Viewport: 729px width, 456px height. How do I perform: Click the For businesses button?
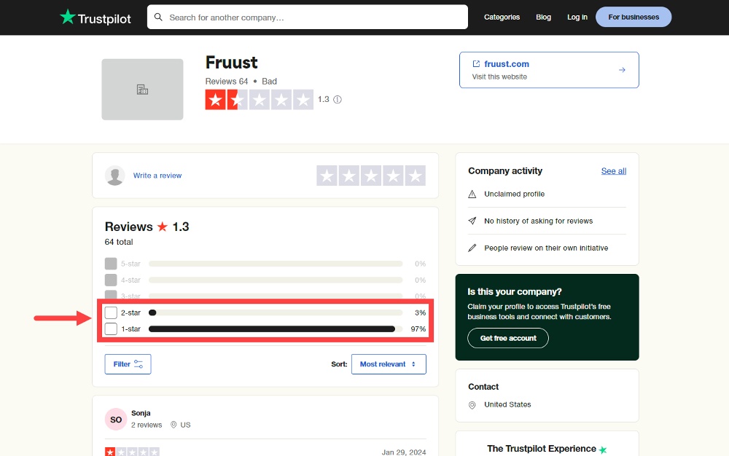(634, 17)
